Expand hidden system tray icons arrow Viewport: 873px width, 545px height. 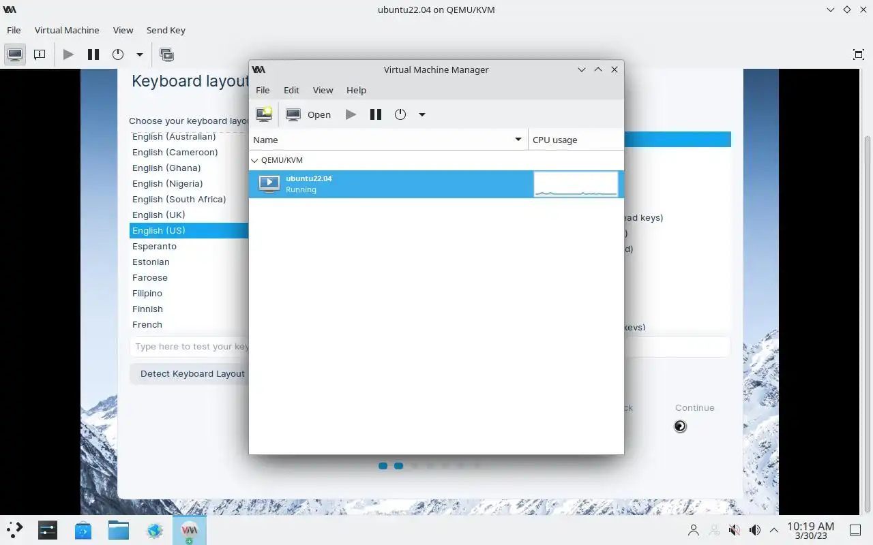pyautogui.click(x=774, y=530)
